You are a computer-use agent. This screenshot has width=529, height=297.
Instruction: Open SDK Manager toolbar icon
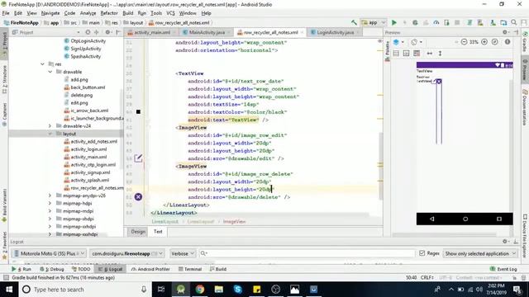(x=493, y=22)
